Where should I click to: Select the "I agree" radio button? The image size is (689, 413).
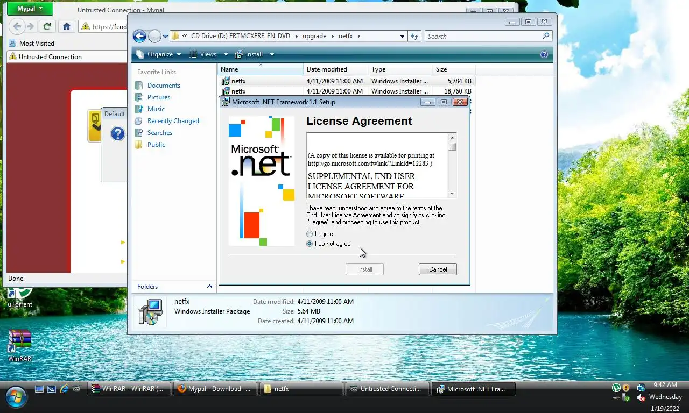(x=310, y=234)
